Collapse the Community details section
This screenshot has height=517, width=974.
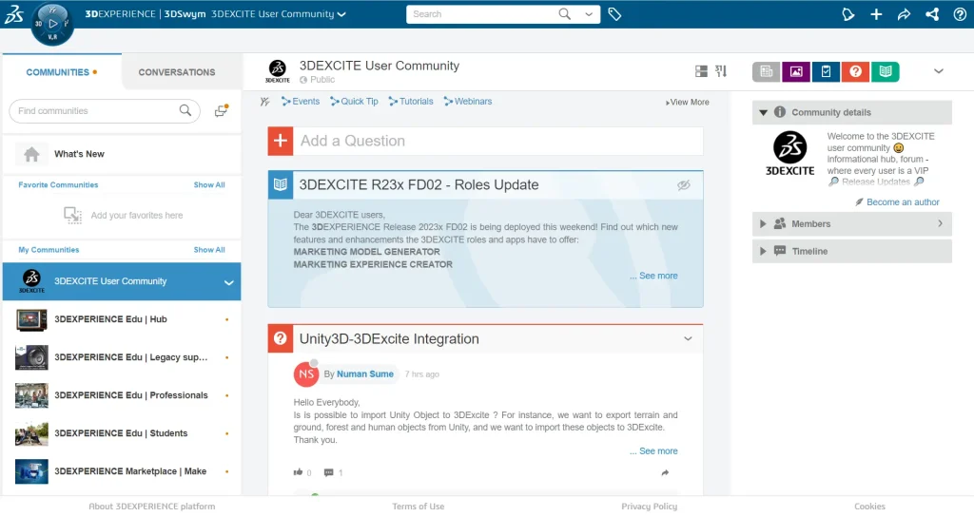click(x=763, y=112)
